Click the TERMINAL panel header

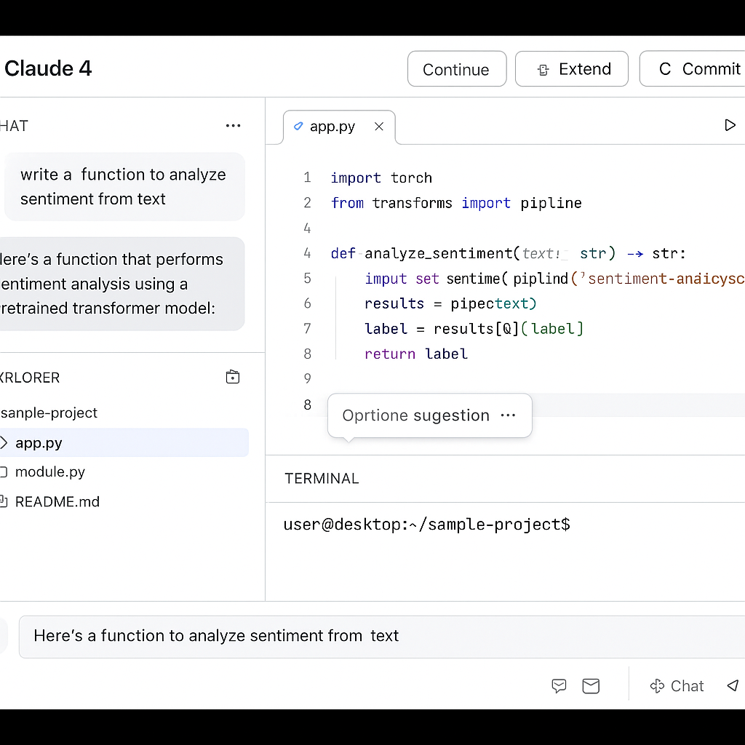click(x=322, y=479)
